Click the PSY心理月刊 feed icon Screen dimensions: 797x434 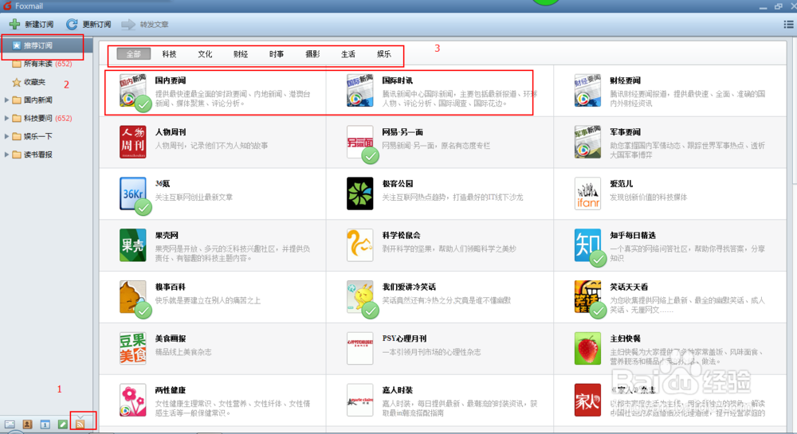pyautogui.click(x=360, y=348)
